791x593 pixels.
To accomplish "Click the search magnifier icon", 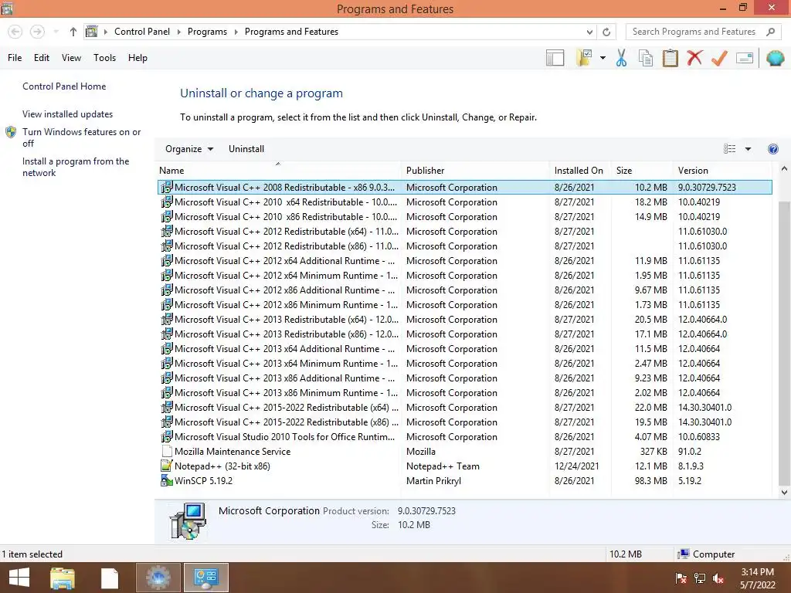I will 770,32.
